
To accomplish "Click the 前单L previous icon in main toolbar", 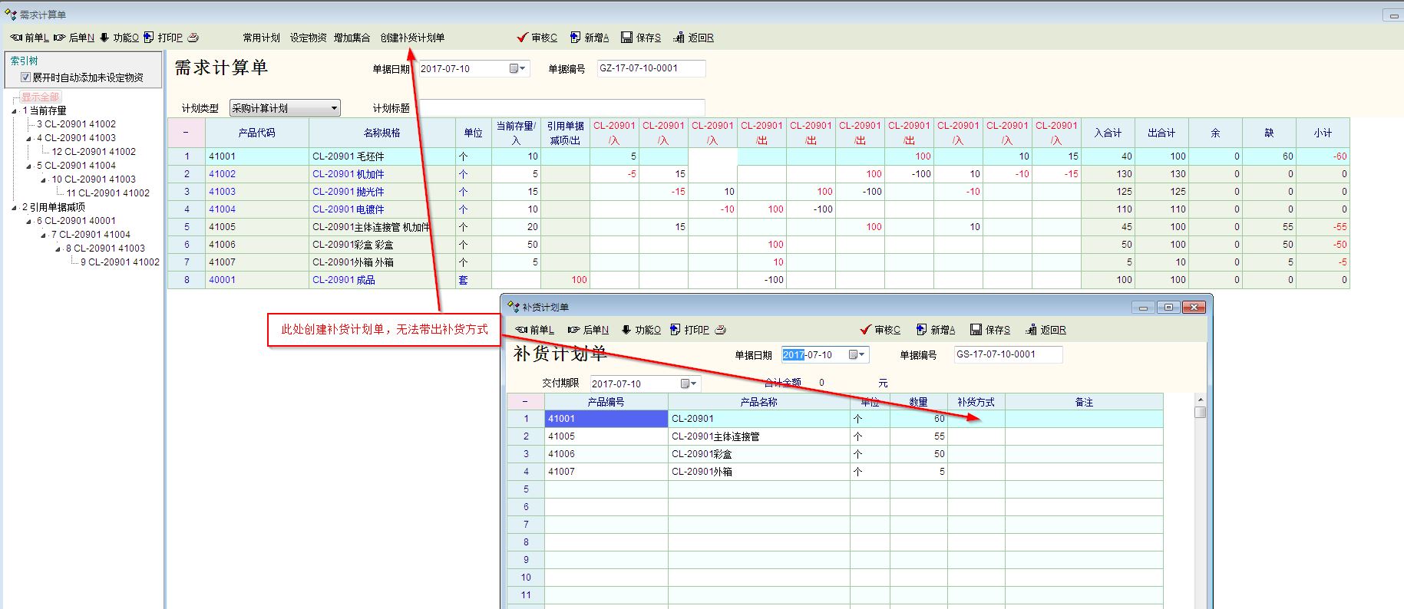I will pos(16,38).
